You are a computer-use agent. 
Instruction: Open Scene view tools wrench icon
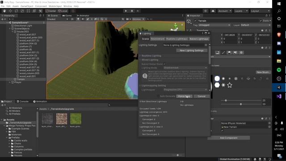pos(123,19)
